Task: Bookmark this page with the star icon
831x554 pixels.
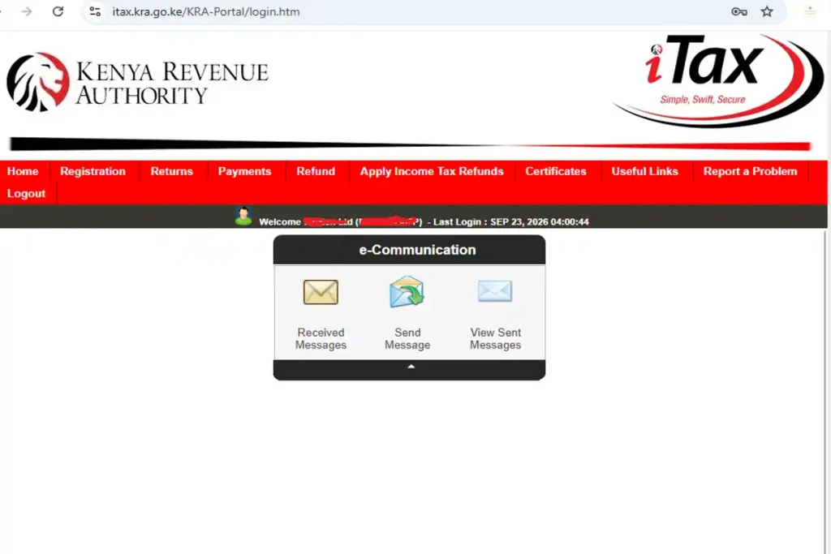Action: (767, 11)
